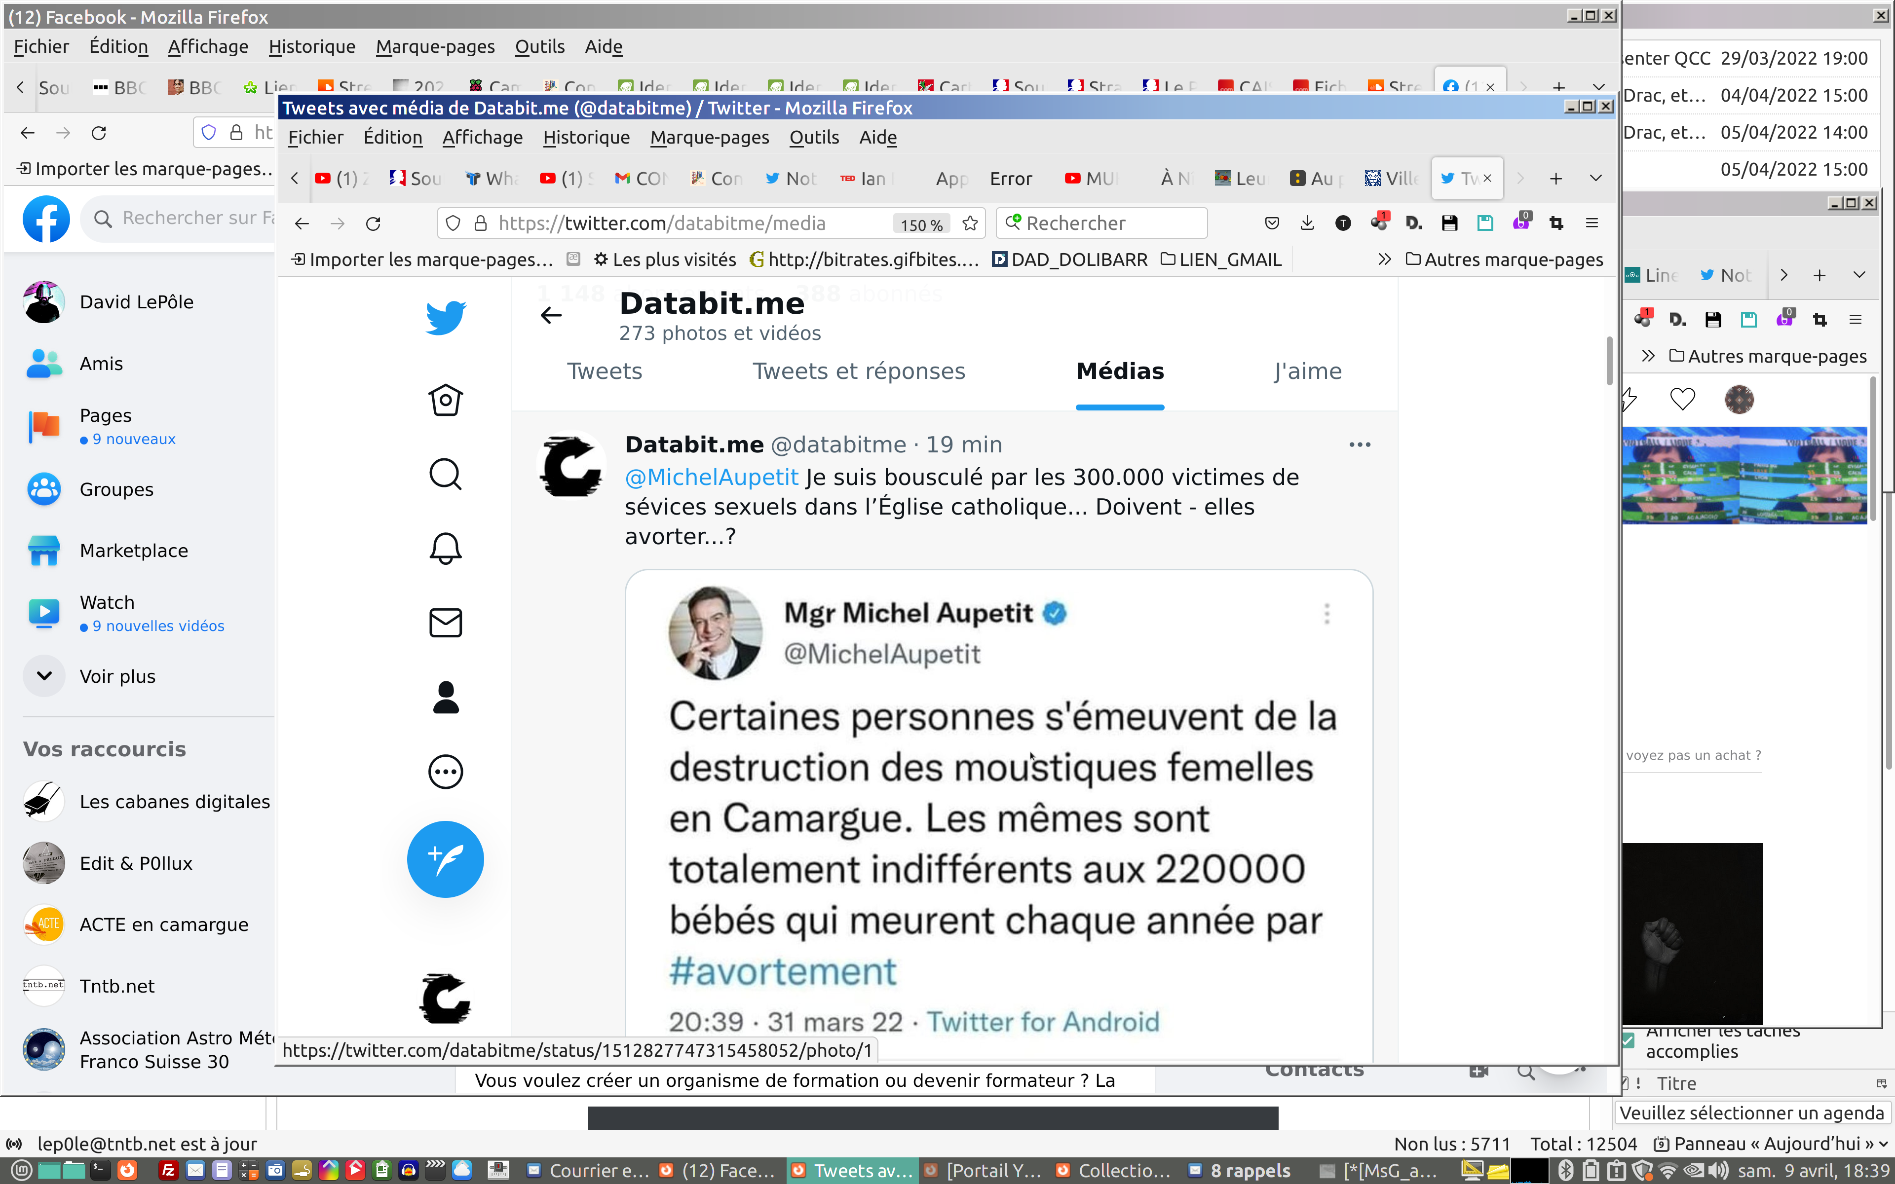1895x1184 pixels.
Task: Open Twitter profile person icon
Action: pyautogui.click(x=446, y=697)
